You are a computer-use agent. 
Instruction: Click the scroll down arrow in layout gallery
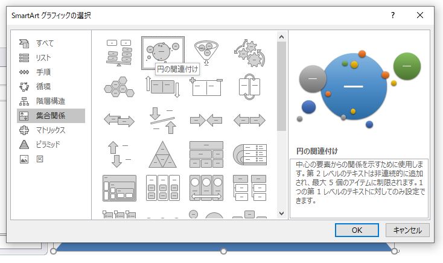281,214
